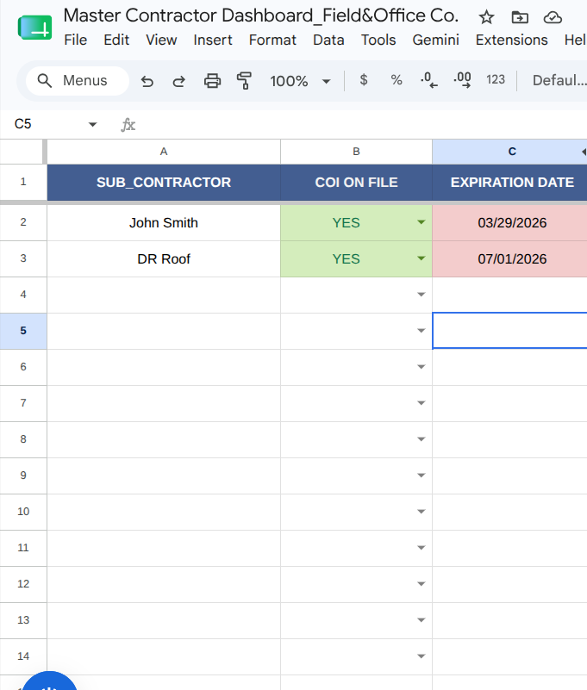Open the Edit menu

[116, 40]
